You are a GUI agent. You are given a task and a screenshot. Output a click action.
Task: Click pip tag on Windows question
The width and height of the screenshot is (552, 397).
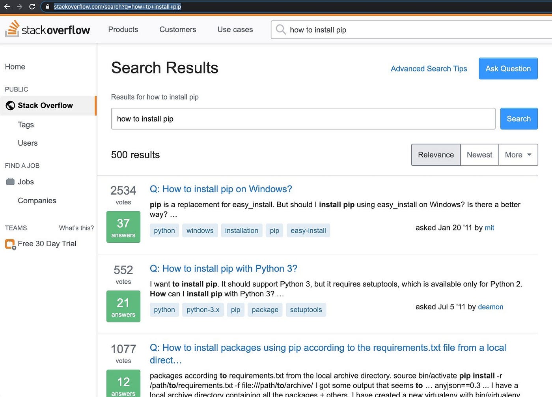click(274, 230)
